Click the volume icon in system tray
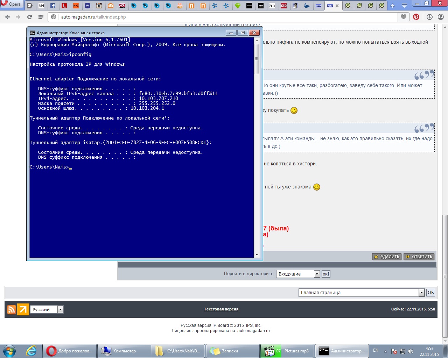448x358 pixels. [x=411, y=351]
